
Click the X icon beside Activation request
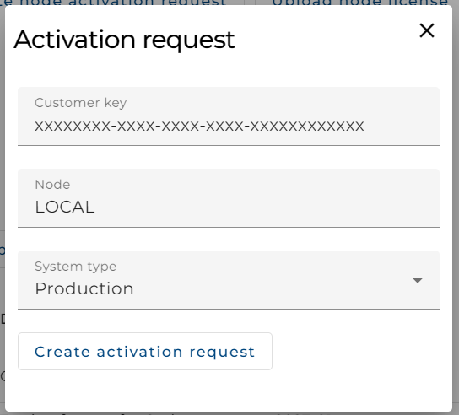[x=426, y=30]
